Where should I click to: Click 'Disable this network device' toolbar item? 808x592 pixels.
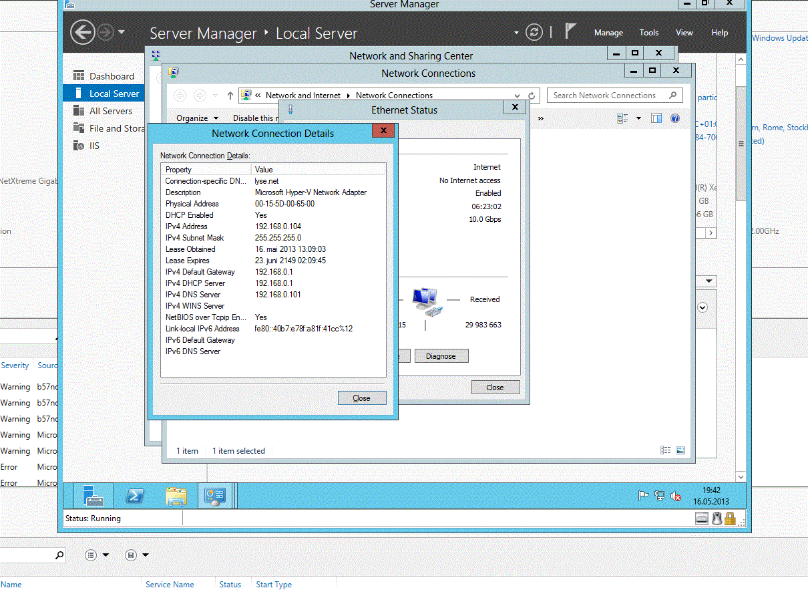coord(255,118)
